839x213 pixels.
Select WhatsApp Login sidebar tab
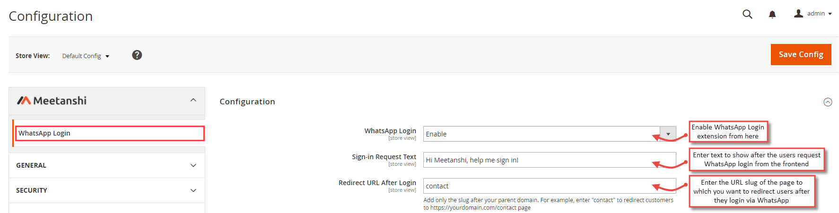click(110, 133)
